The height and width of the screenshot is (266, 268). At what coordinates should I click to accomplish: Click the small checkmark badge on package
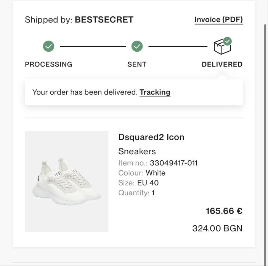(x=227, y=41)
